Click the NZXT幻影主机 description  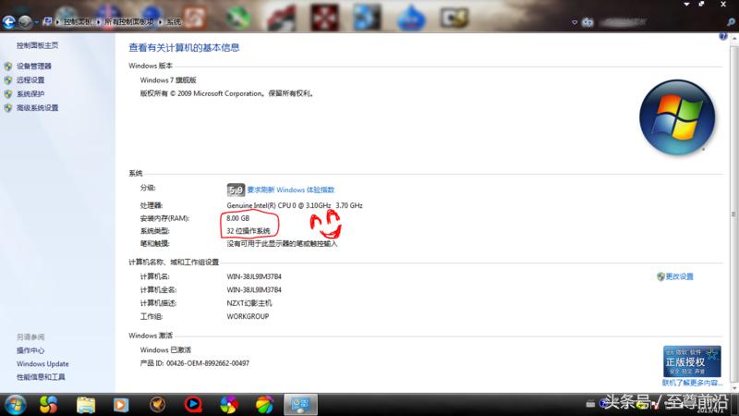point(249,303)
